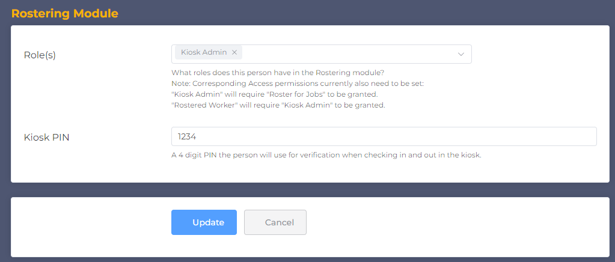Place cursor on the 1234 PIN value

[187, 136]
